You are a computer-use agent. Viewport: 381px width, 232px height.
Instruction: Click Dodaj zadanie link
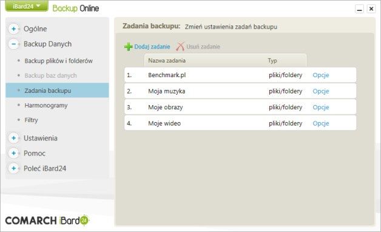click(x=152, y=47)
